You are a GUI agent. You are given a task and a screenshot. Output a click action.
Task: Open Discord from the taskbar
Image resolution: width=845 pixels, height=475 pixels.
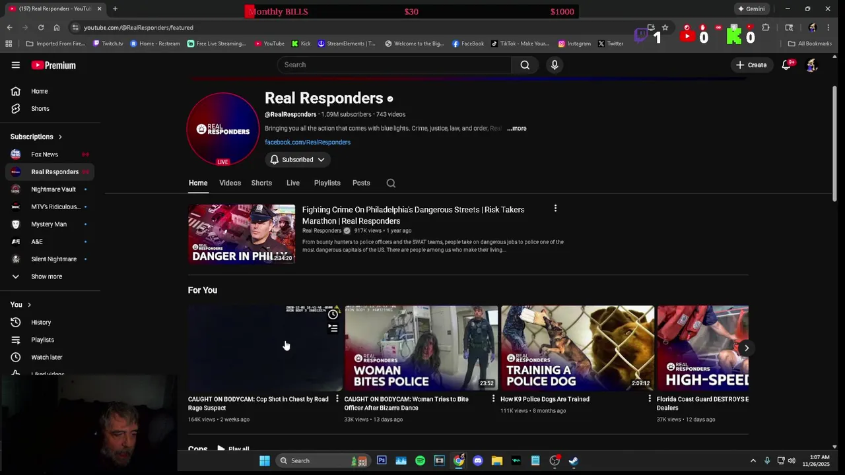tap(478, 460)
